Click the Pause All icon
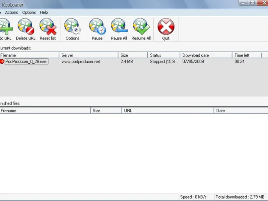Image resolution: width=268 pixels, height=201 pixels. click(x=119, y=26)
